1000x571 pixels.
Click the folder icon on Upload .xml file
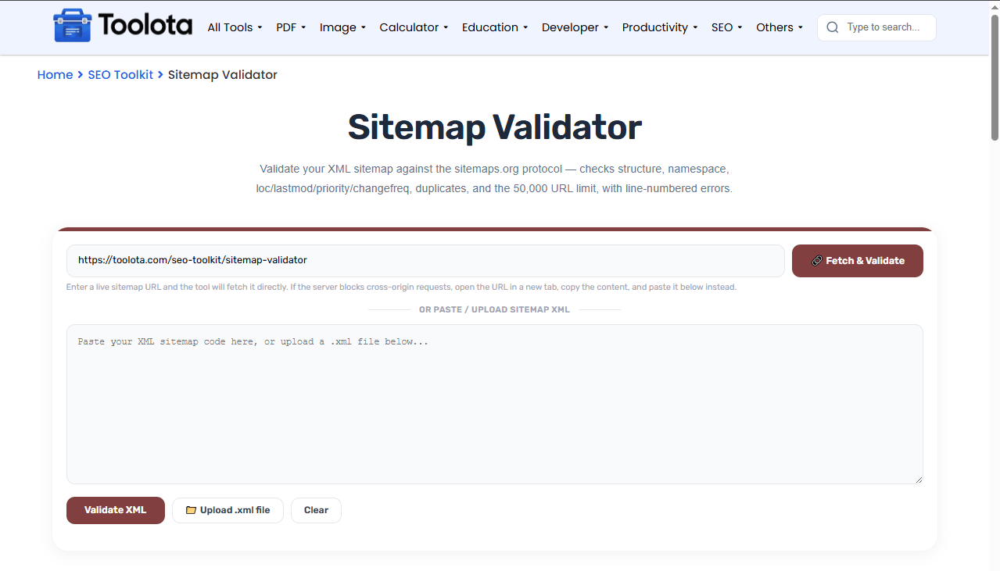191,510
